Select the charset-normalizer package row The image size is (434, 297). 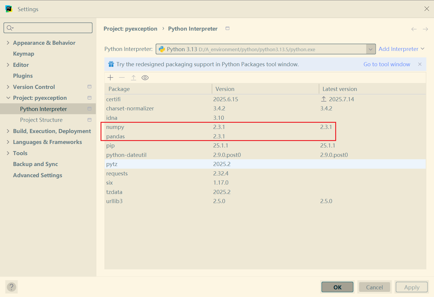[265, 108]
